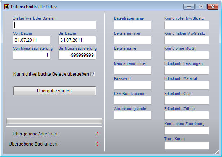The height and width of the screenshot is (157, 222).
Task: Click the Übergebene Adressen label
Action: click(x=35, y=134)
